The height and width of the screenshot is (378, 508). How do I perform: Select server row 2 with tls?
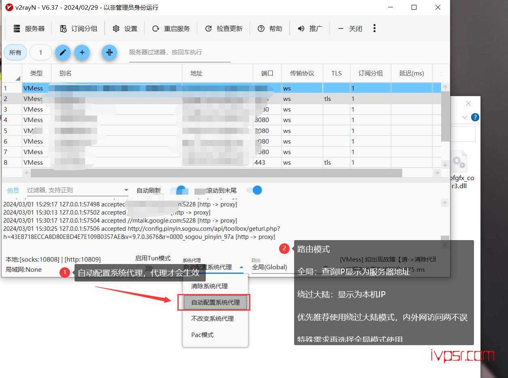221,99
